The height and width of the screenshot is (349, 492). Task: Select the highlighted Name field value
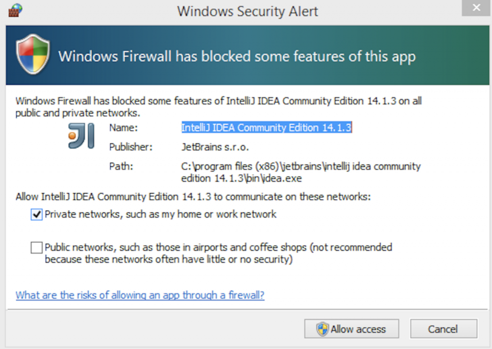(266, 127)
